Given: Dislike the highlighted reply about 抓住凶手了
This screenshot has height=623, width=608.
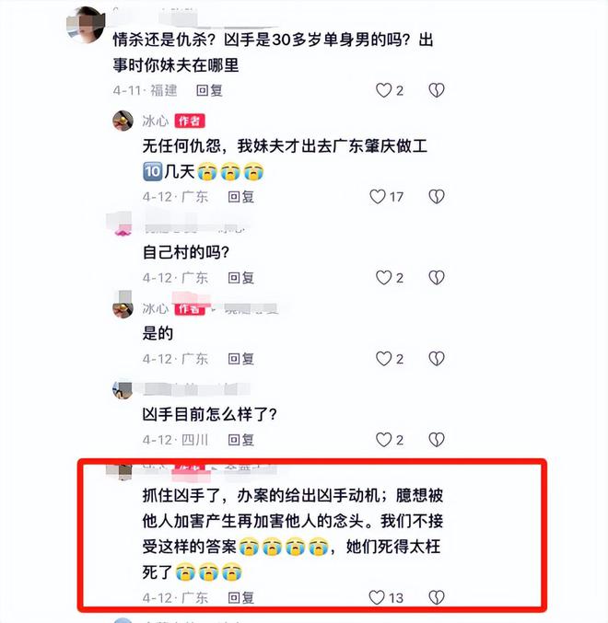Looking at the screenshot, I should 437,597.
